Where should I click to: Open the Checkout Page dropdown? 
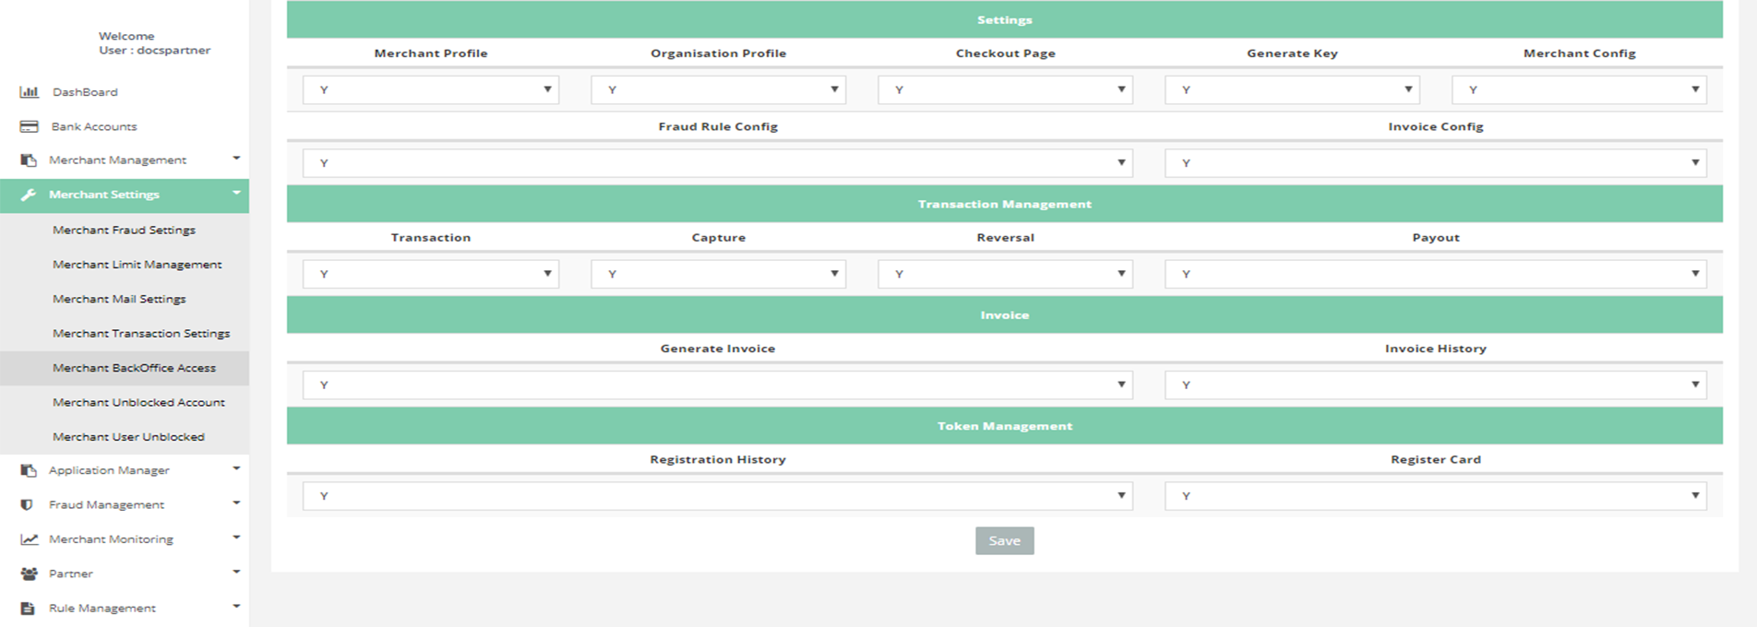[1005, 89]
